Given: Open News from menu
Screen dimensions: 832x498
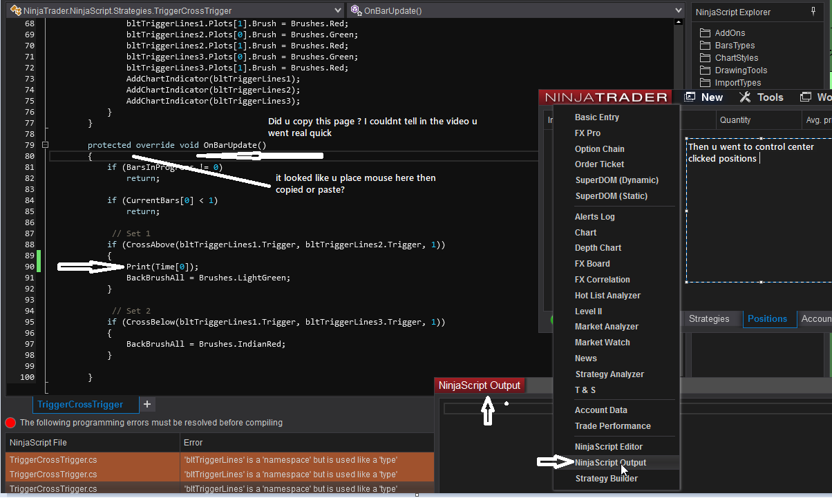Looking at the screenshot, I should (x=585, y=358).
